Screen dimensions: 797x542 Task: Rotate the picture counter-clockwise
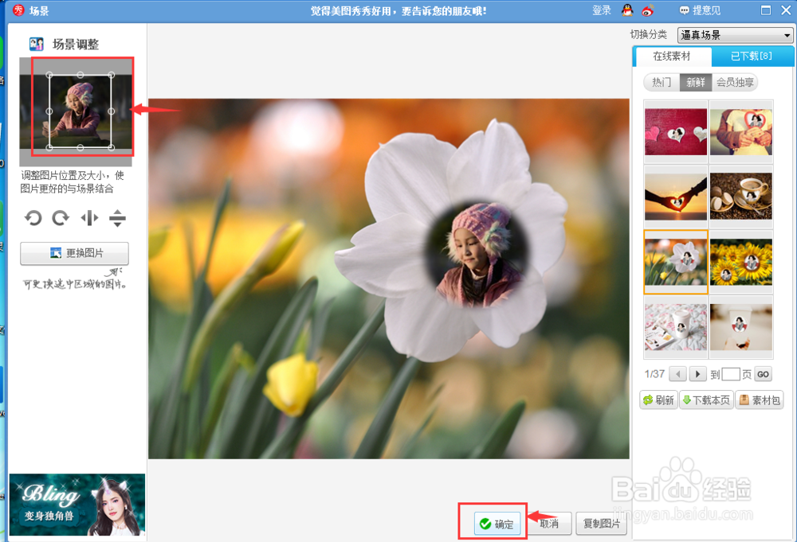[x=33, y=218]
